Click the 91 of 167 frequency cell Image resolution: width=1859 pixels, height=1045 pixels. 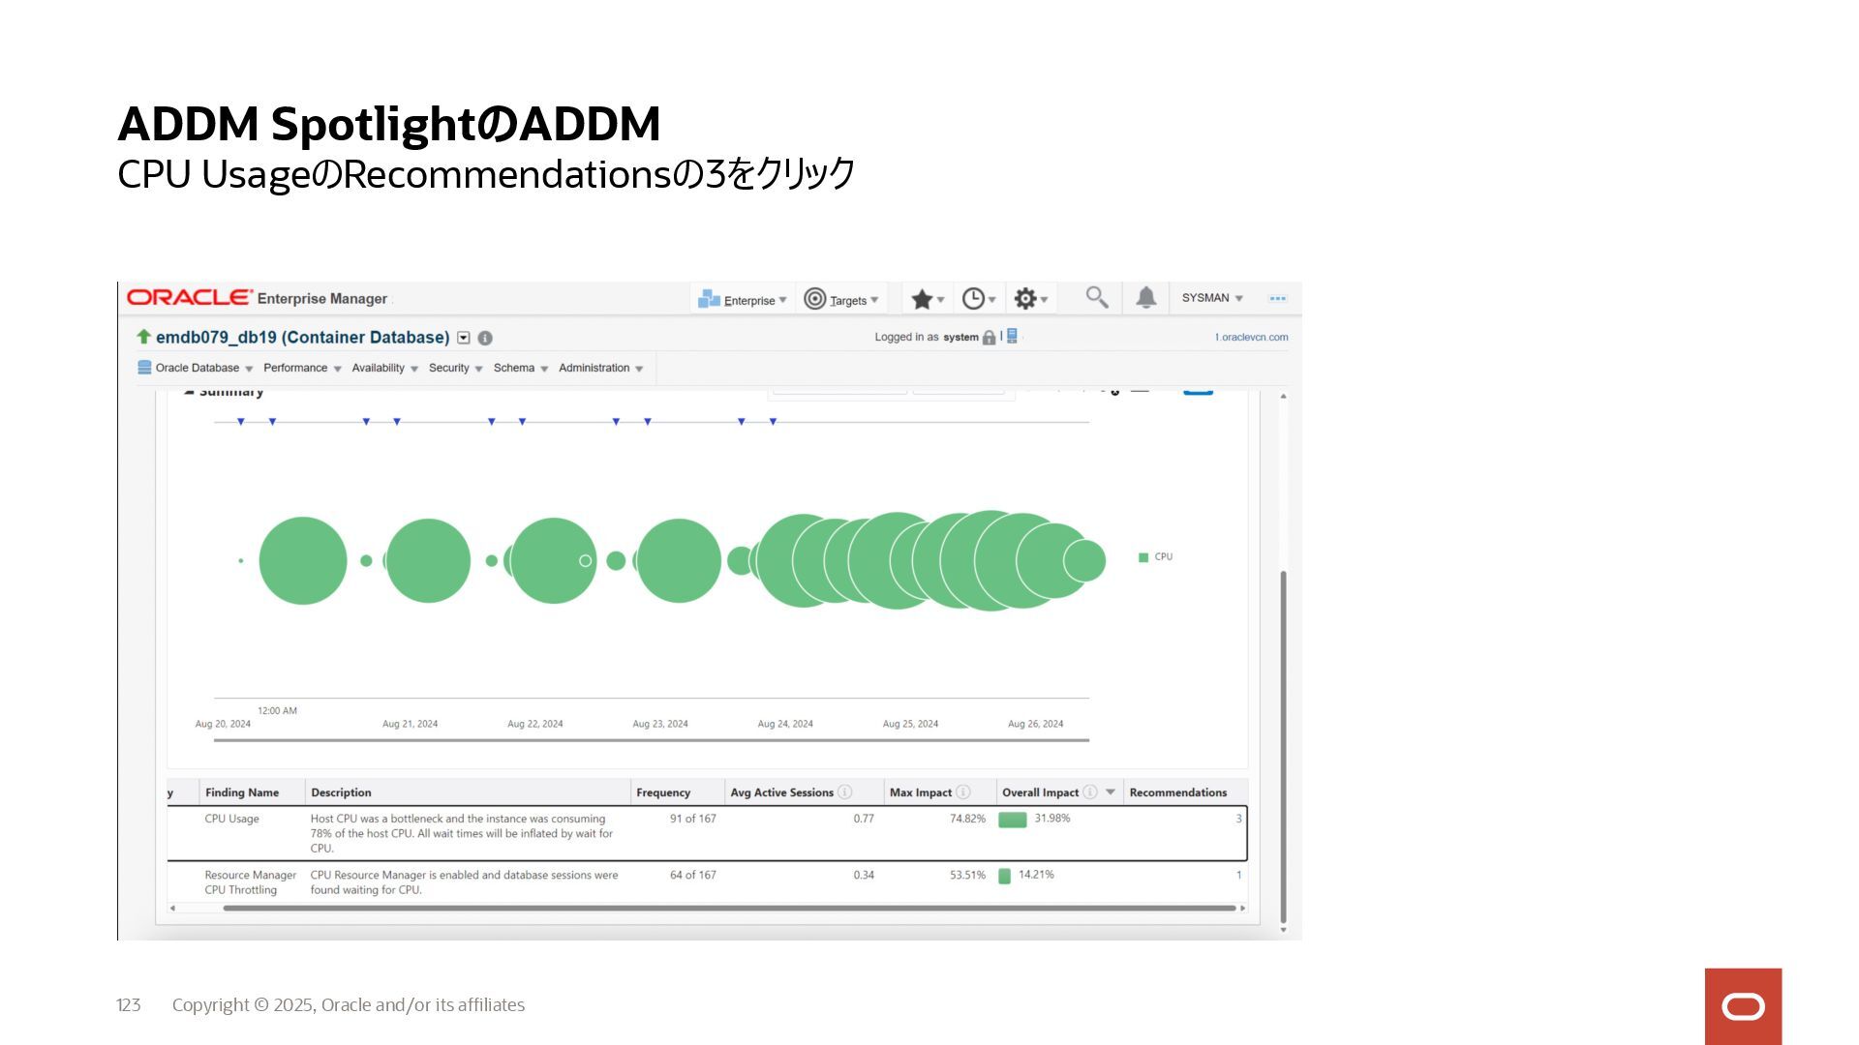coord(693,819)
